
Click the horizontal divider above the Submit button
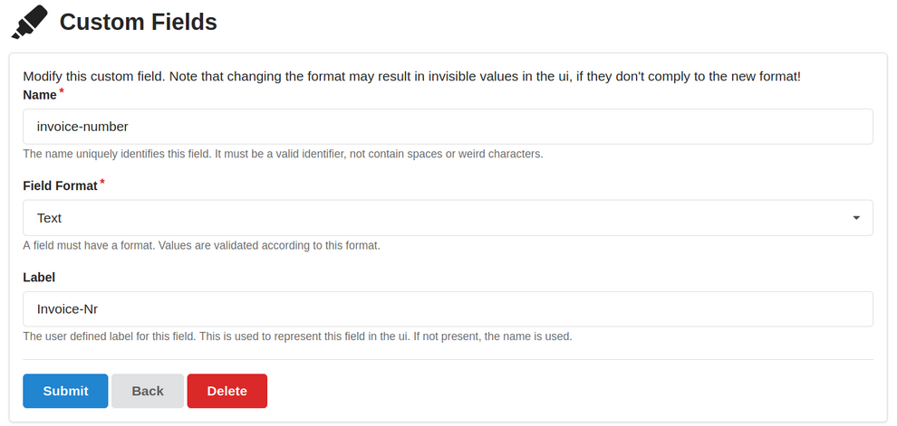[x=448, y=359]
